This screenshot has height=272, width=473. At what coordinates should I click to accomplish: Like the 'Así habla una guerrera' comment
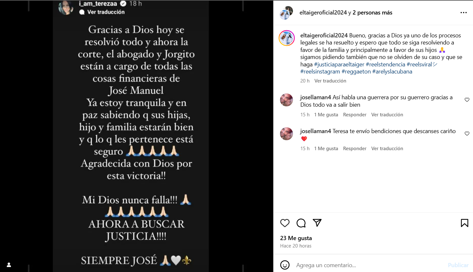pos(467,100)
